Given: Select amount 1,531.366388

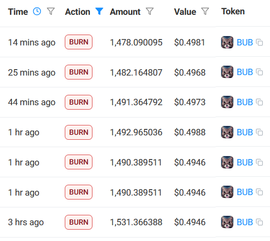Looking at the screenshot, I should pos(136,222).
